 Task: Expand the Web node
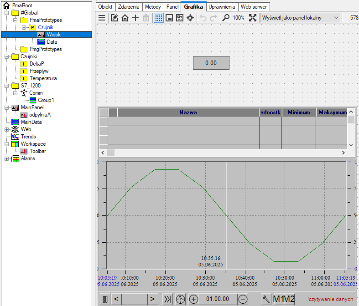point(7,129)
